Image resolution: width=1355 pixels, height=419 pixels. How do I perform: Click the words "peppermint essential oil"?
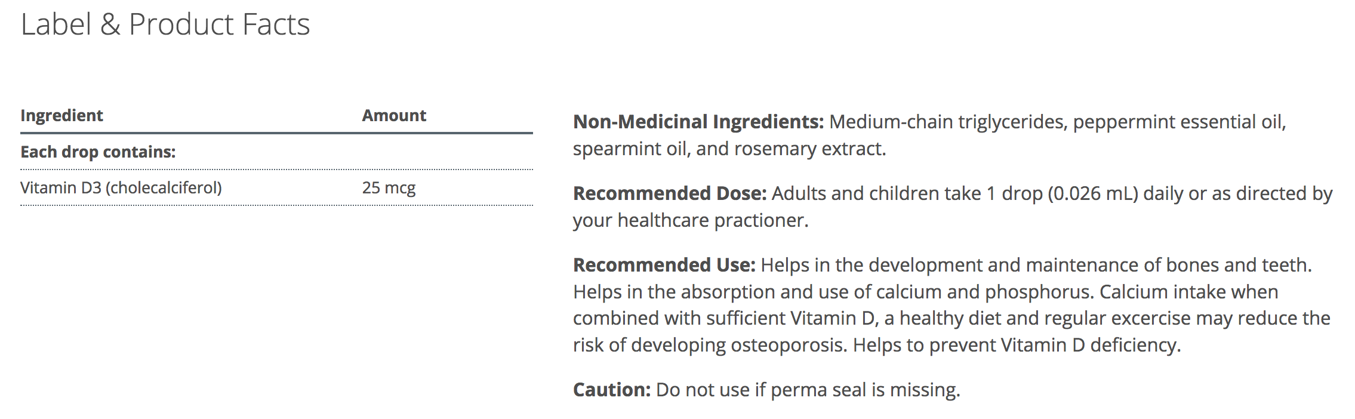1178,122
